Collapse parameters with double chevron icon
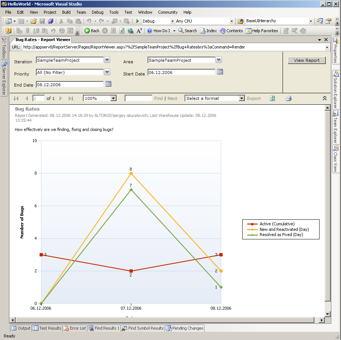The height and width of the screenshot is (340, 341). pyautogui.click(x=324, y=98)
